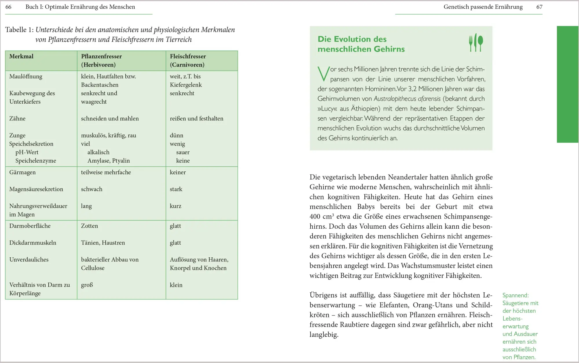Click the cell 'bakterieller Abbau von Cellulose'
Screen dimensions: 579x363
[x=110, y=264]
